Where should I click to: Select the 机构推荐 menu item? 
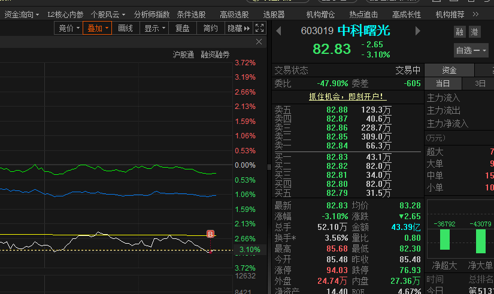[x=450, y=14]
